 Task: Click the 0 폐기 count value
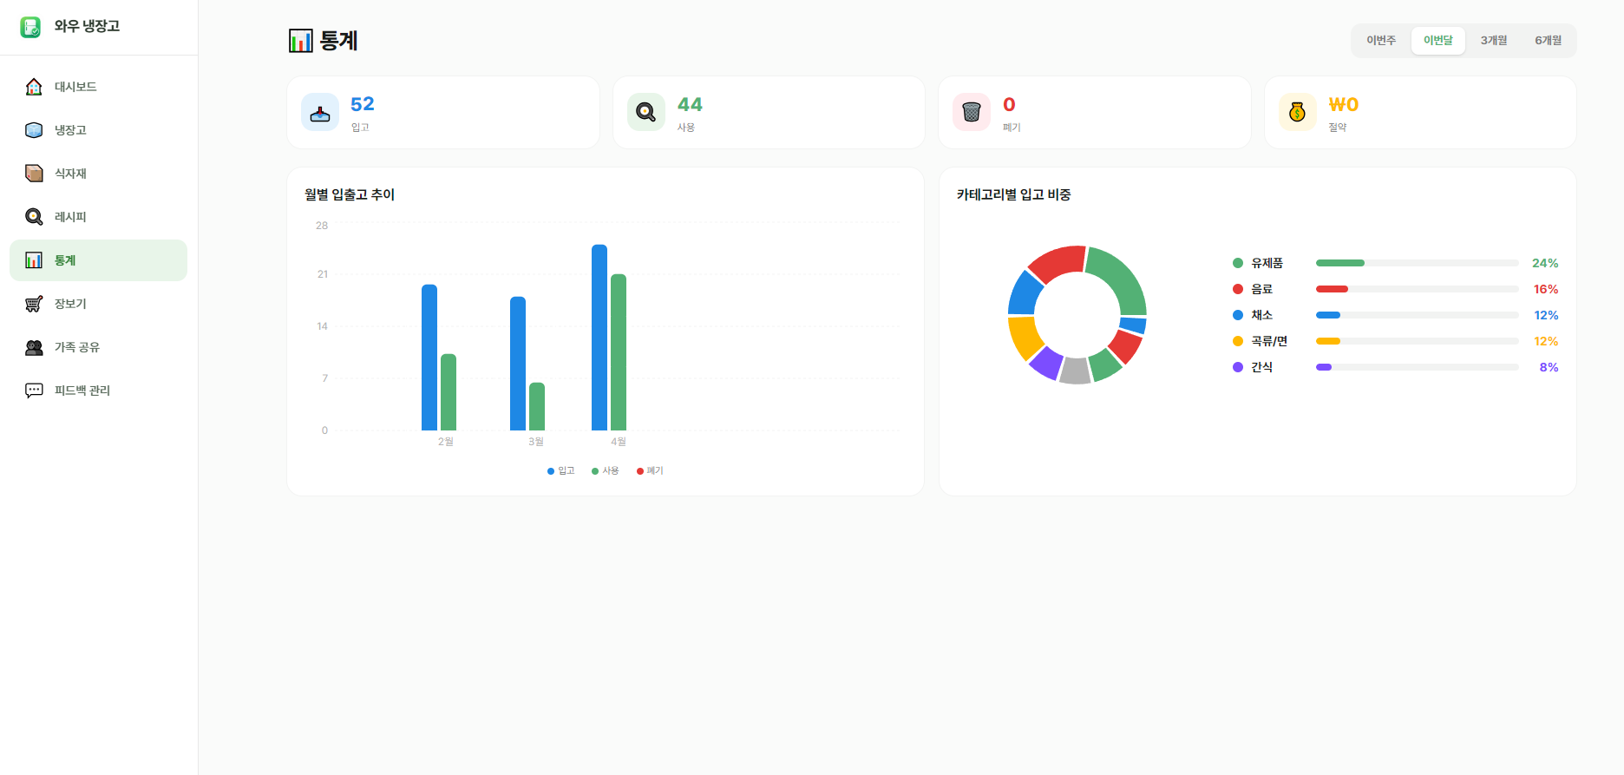pos(1009,104)
